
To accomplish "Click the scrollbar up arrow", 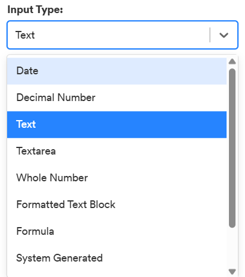I will pos(232,61).
